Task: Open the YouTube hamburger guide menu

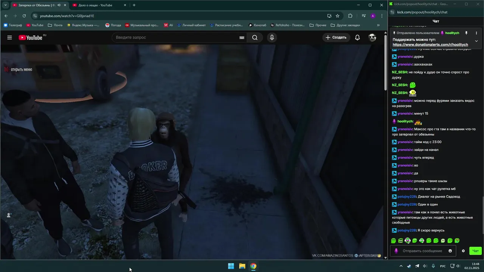Action: pos(9,37)
